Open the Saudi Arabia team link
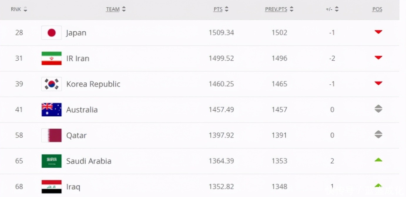The image size is (406, 197). pyautogui.click(x=89, y=161)
